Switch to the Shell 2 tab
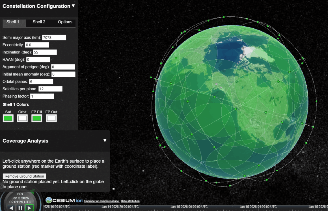This screenshot has height=211, width=328. click(x=39, y=22)
